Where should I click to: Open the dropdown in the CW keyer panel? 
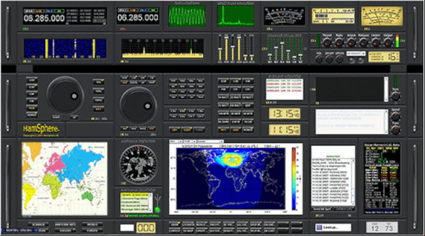(x=355, y=53)
